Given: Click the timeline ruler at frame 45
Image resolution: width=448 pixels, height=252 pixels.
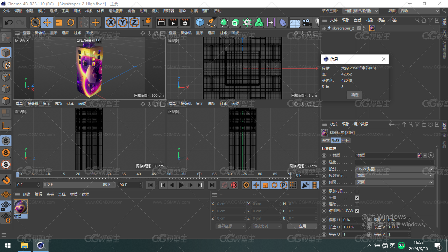Looking at the screenshot, I should pos(154,175).
